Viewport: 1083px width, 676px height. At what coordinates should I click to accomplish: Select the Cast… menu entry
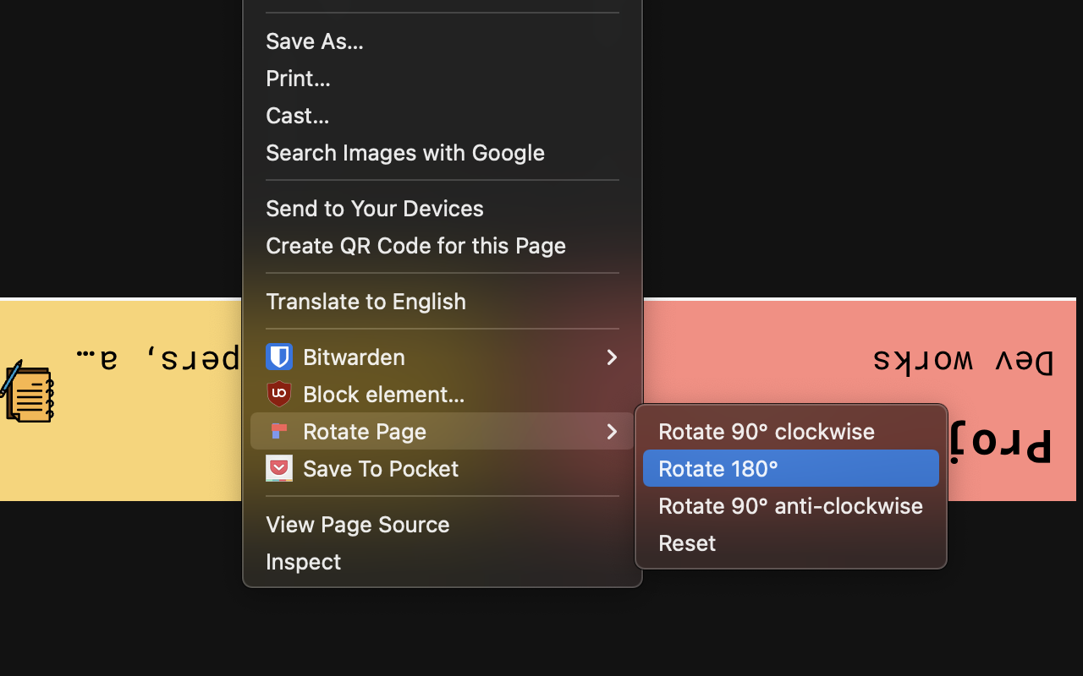click(443, 115)
